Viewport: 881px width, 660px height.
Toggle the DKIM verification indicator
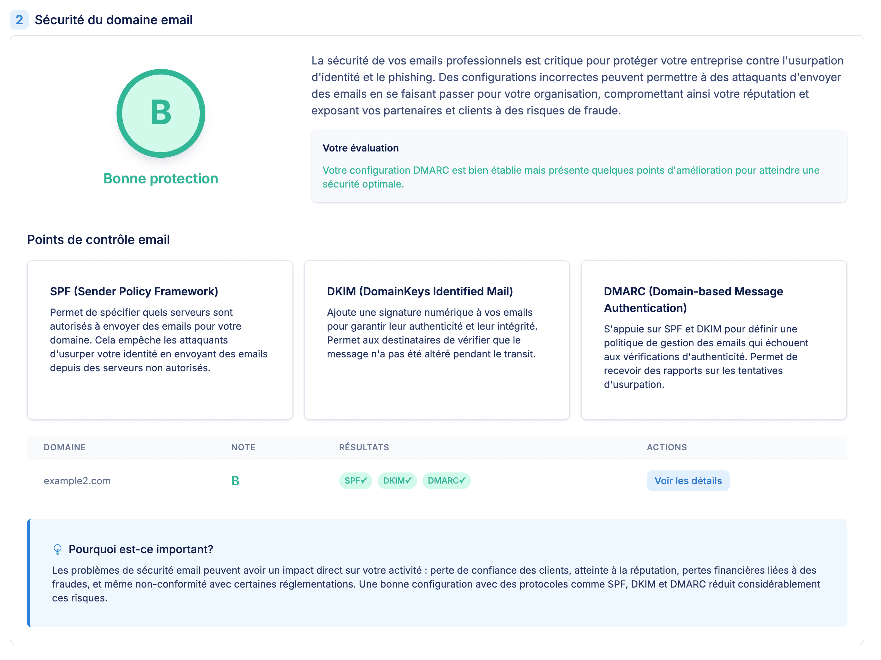[x=397, y=480]
